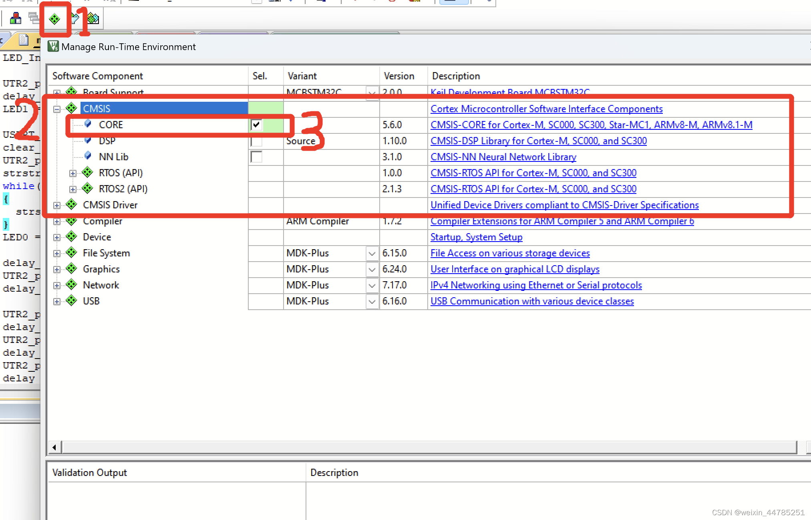Click the diamond icon of RTOS (API)

pos(87,173)
